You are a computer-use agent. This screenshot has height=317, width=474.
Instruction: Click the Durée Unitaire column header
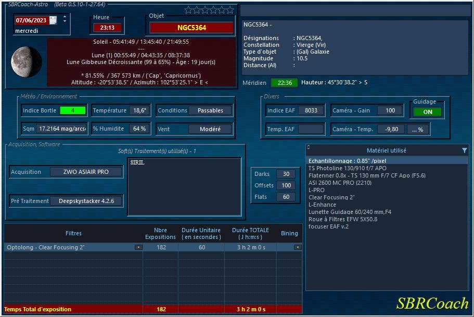pyautogui.click(x=201, y=233)
